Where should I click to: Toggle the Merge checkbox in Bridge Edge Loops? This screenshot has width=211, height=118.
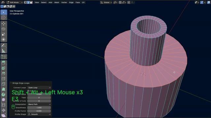(x=28, y=91)
